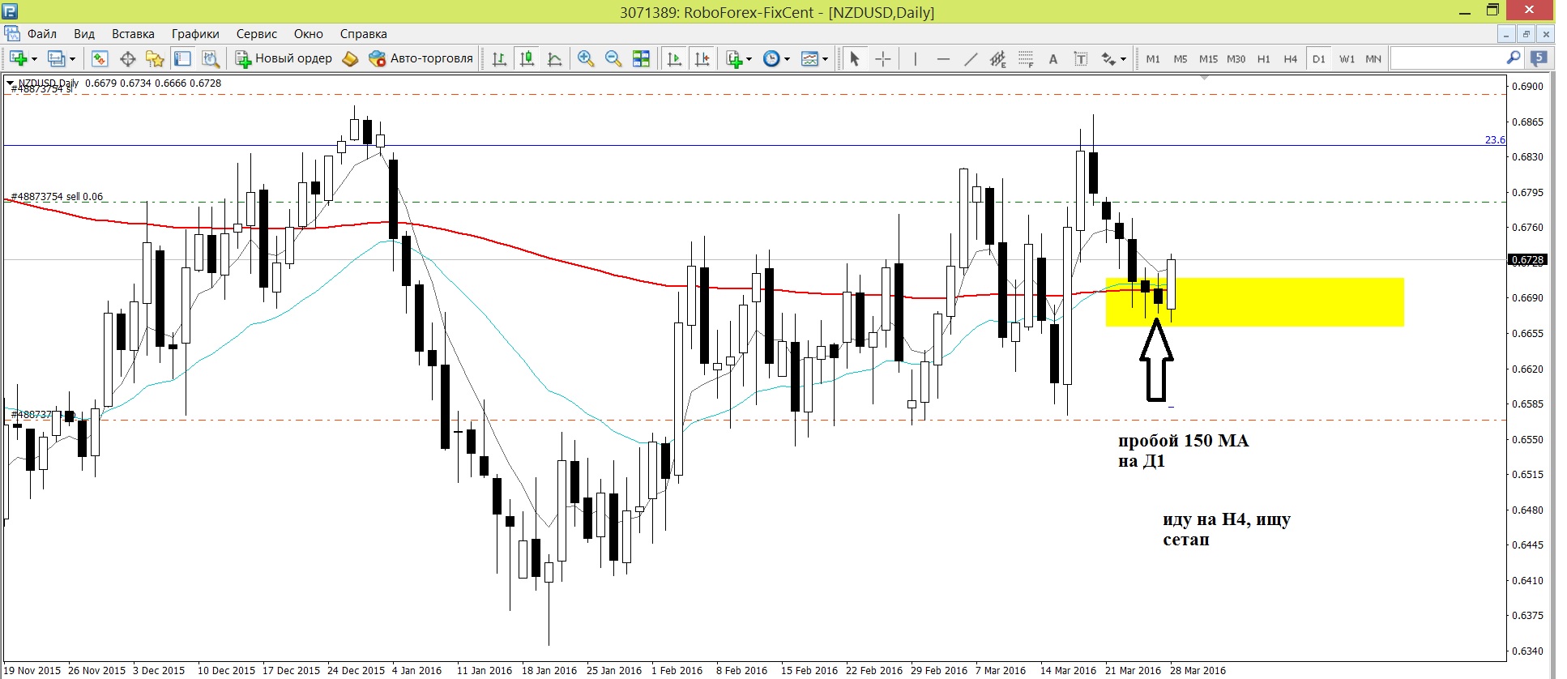Viewport: 1567px width, 679px height.
Task: Click the chart document icon before Файл
Action: point(12,34)
